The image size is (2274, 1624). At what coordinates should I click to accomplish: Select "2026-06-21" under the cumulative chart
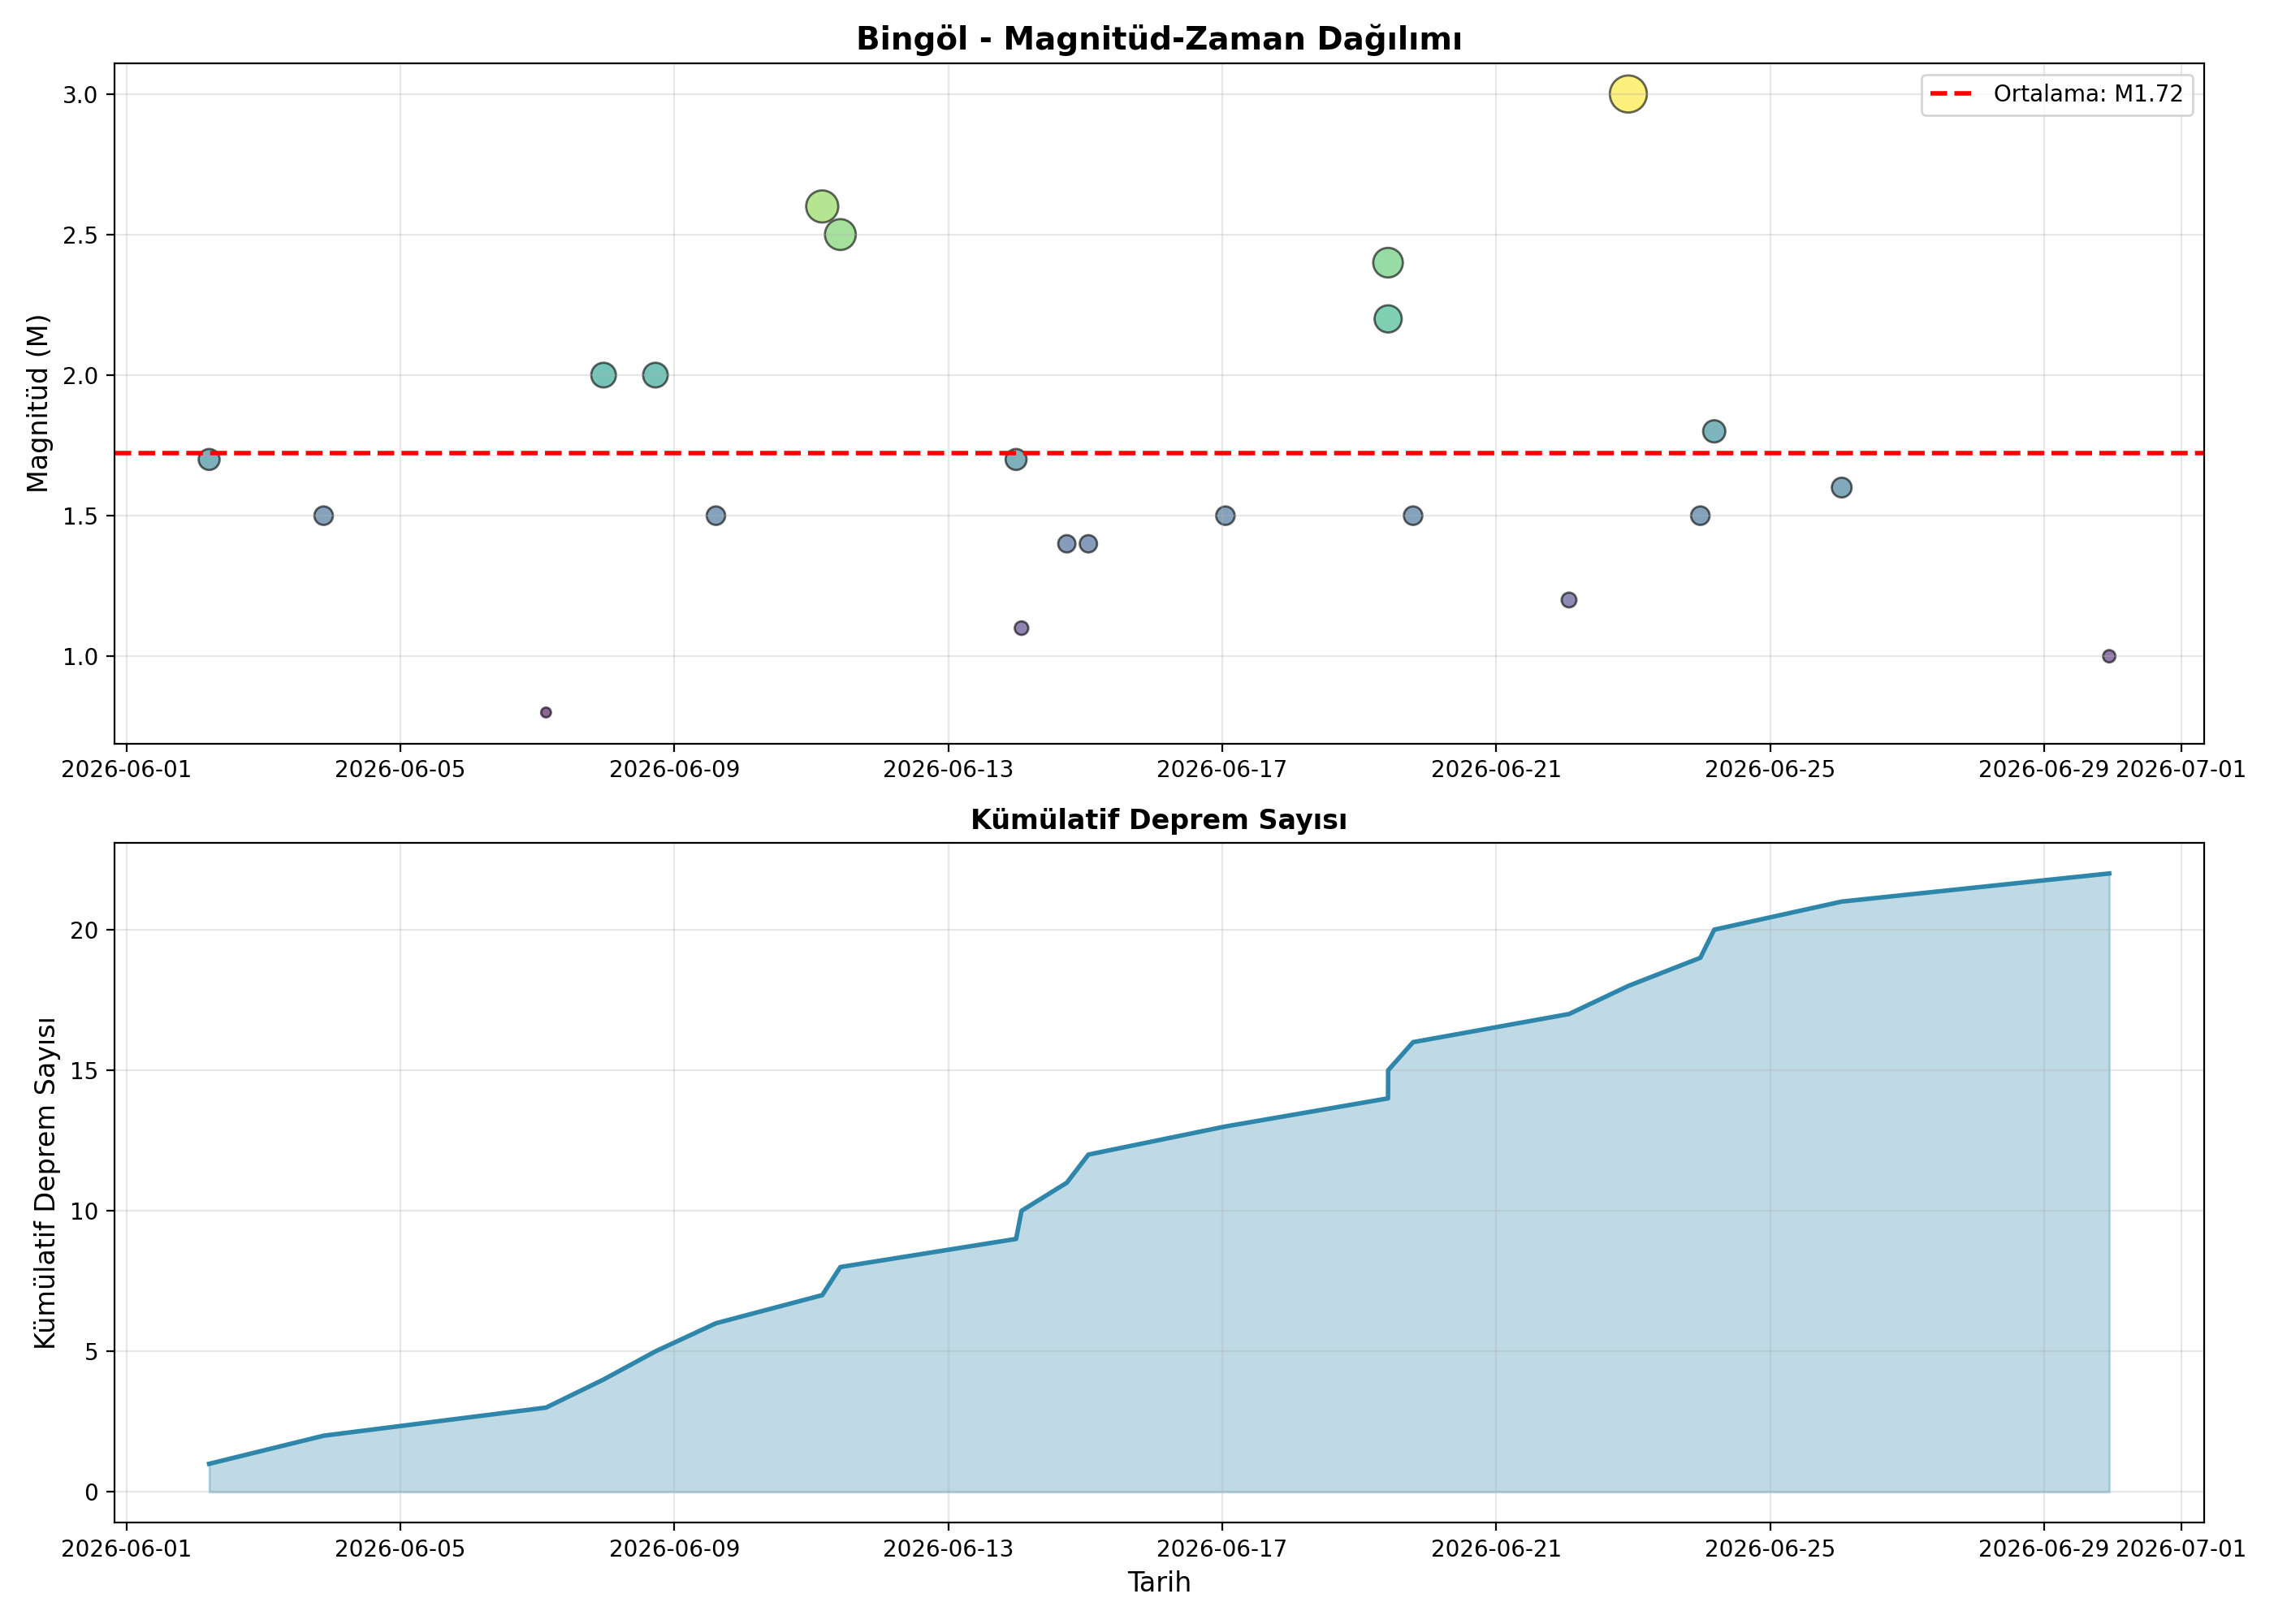[x=1496, y=1549]
